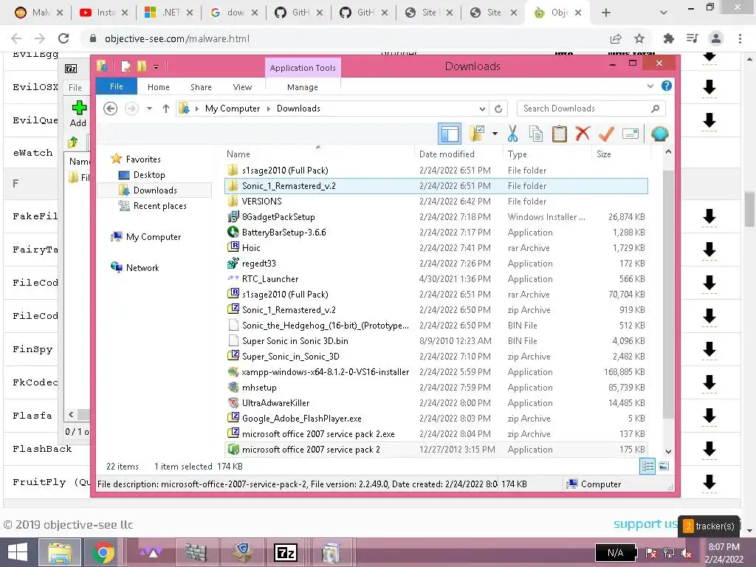This screenshot has height=567, width=756.
Task: Bookmark this page with star icon
Action: (x=639, y=38)
